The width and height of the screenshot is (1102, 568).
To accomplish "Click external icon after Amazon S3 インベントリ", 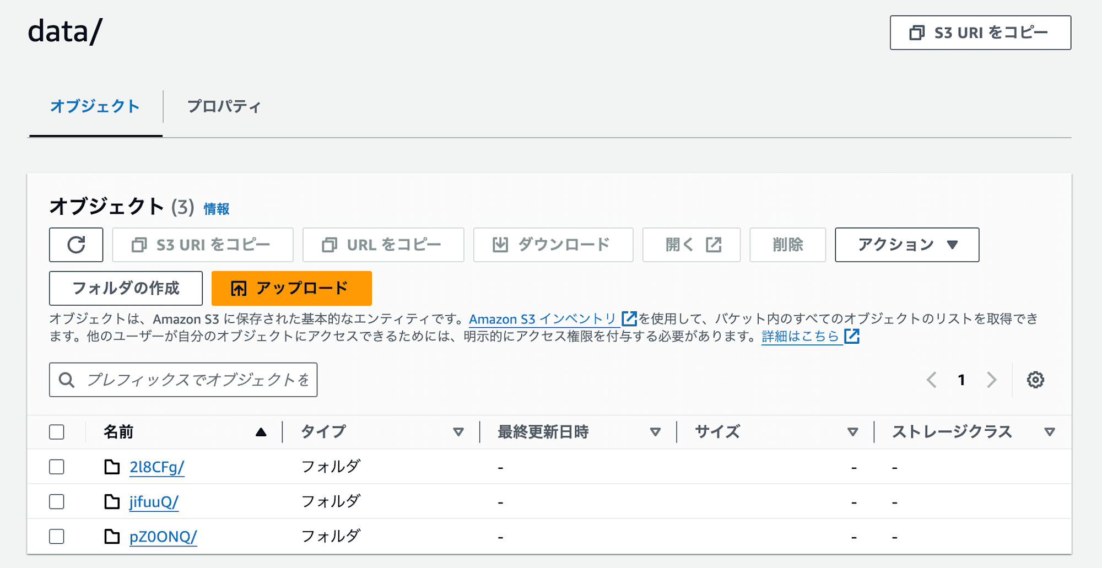I will (x=629, y=319).
